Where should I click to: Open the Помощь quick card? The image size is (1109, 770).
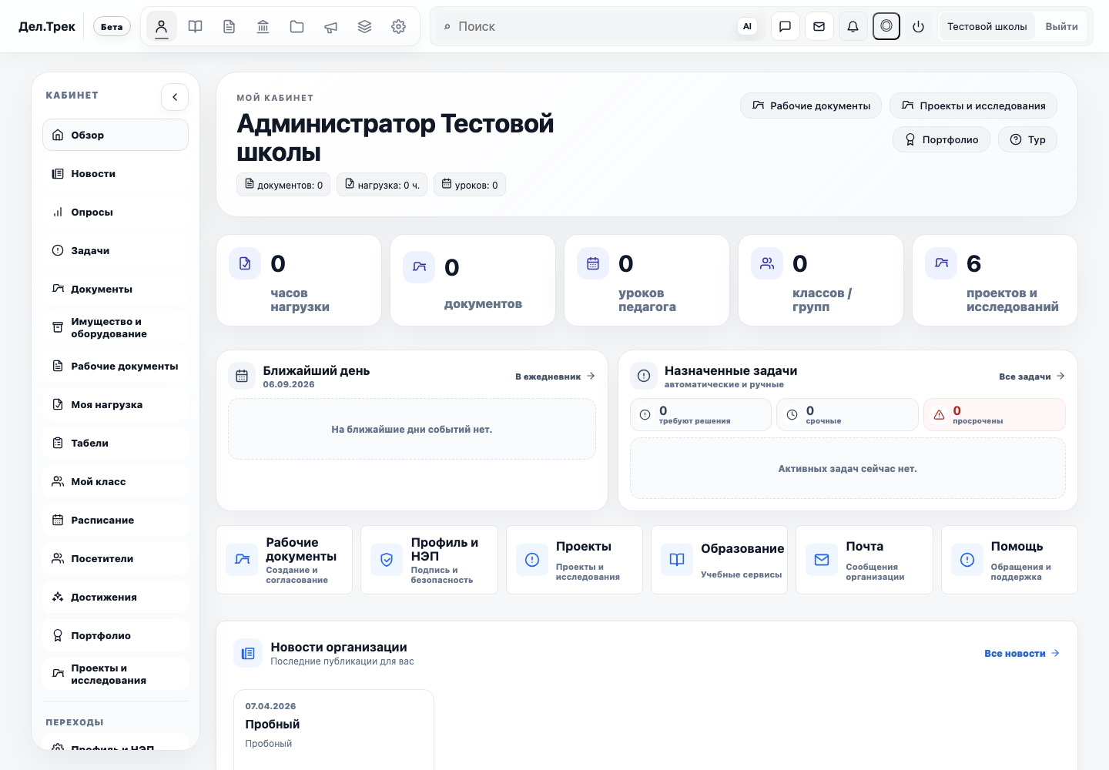coord(1009,560)
